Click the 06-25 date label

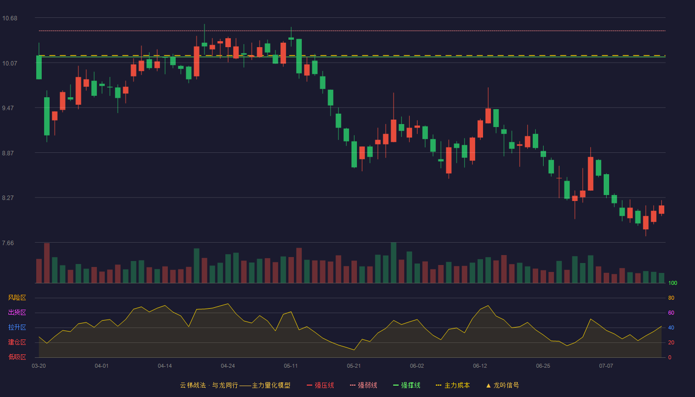coord(543,366)
